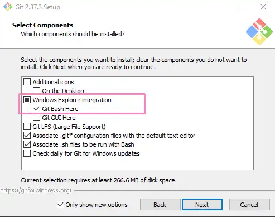Select Windows Explorer integration tree label
275x217 pixels.
coord(72,100)
